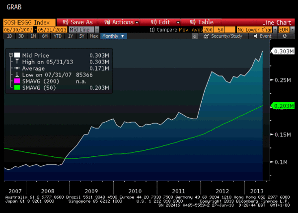Viewport: 298px width, 213px height.
Task: Click the High marker icon in legend
Action: click(x=17, y=62)
